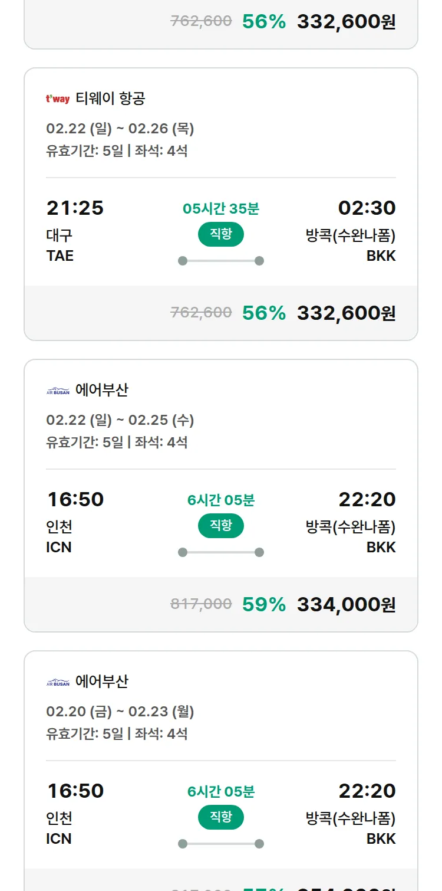
Task: Open the 02.20 (금) ~ 02.23 (월) flight
Action: click(x=120, y=712)
